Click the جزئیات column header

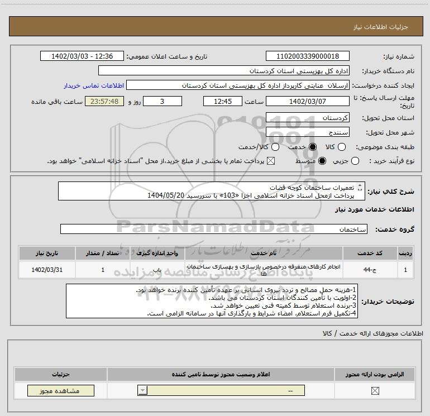click(x=61, y=374)
